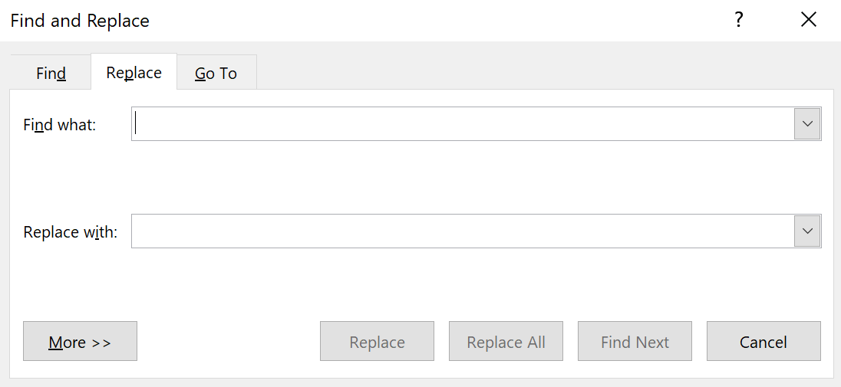
Task: Hit the Find Next button
Action: click(x=635, y=342)
